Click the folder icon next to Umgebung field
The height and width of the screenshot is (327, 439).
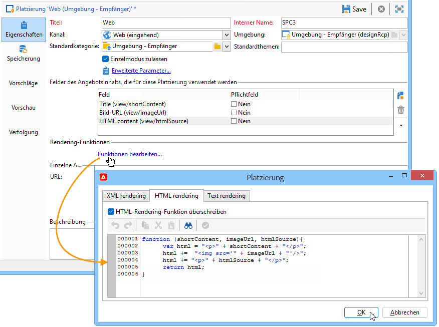pos(394,35)
